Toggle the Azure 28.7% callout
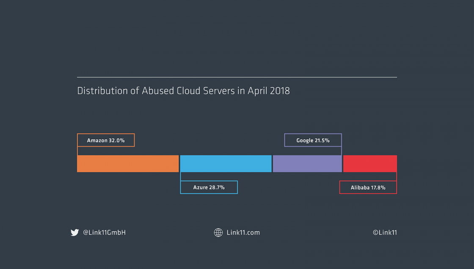The image size is (474, 269). [209, 187]
